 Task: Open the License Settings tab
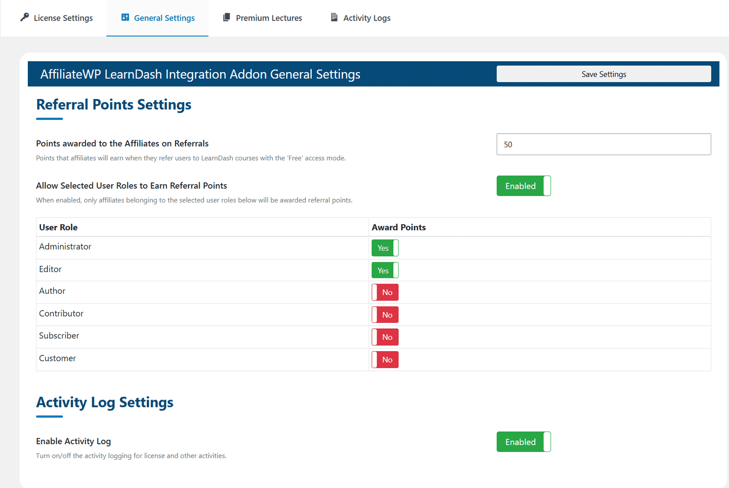[x=56, y=18]
